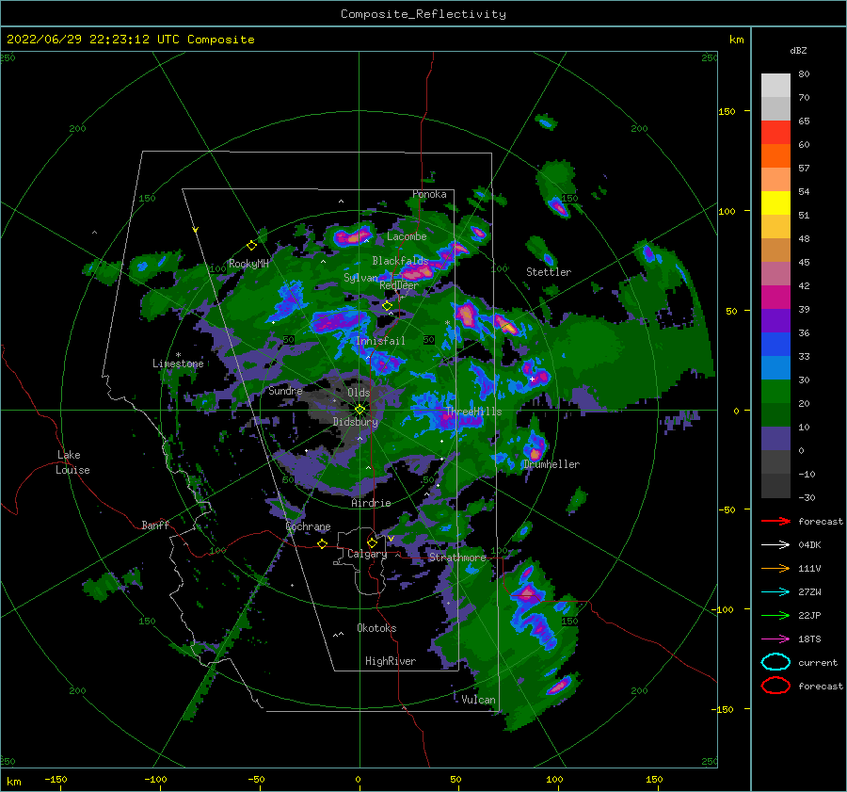Click the Stettler city label
This screenshot has height=792, width=847.
pyautogui.click(x=549, y=272)
